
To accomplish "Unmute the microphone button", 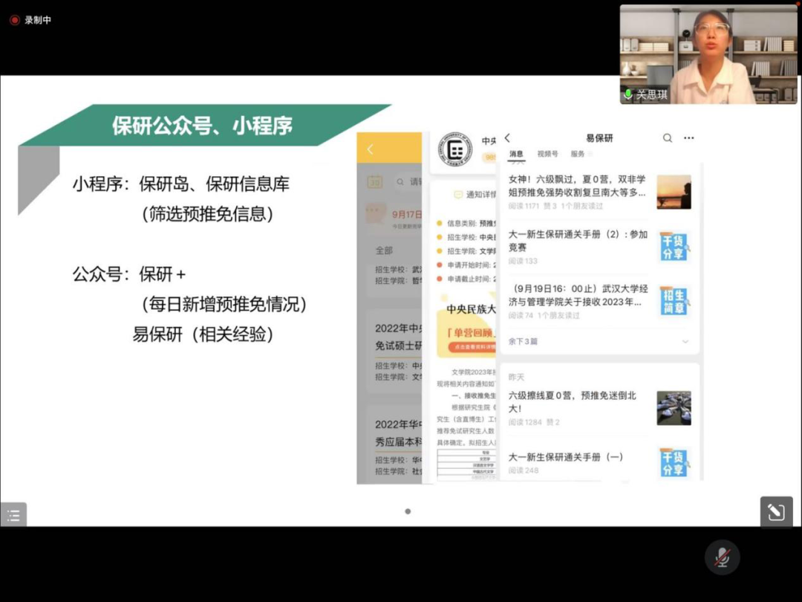I will tap(722, 557).
